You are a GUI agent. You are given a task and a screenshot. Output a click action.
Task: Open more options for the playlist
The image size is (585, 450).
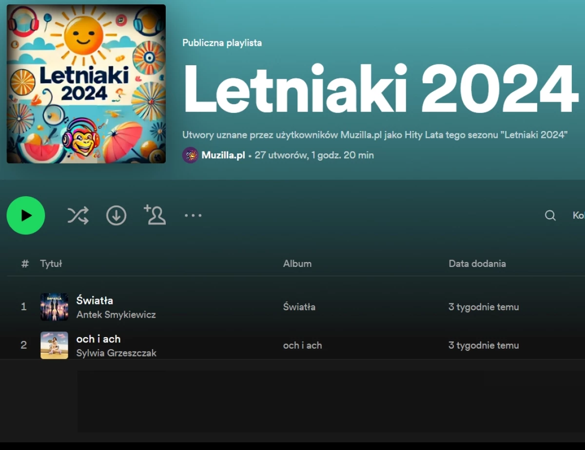pos(193,215)
